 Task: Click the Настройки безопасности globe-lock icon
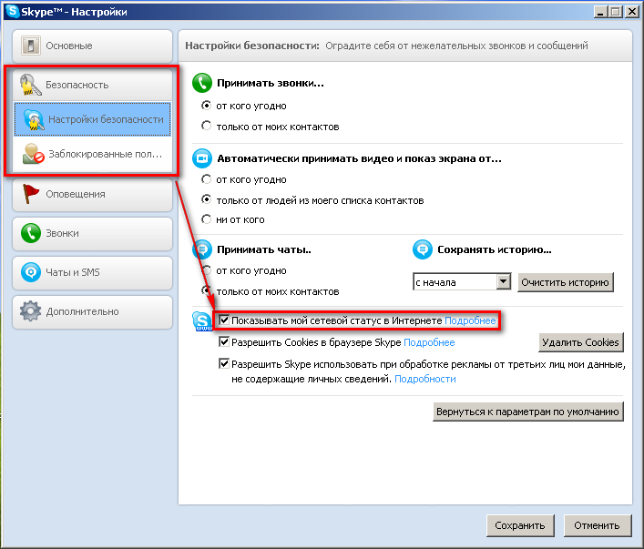34,119
